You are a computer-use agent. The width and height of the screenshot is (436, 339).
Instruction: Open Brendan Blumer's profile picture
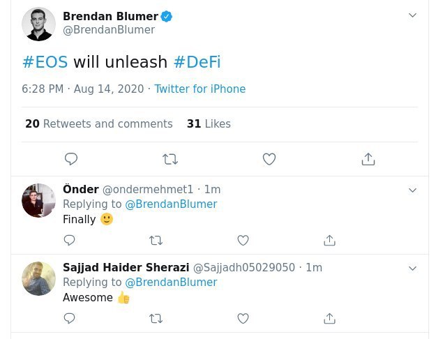(38, 24)
